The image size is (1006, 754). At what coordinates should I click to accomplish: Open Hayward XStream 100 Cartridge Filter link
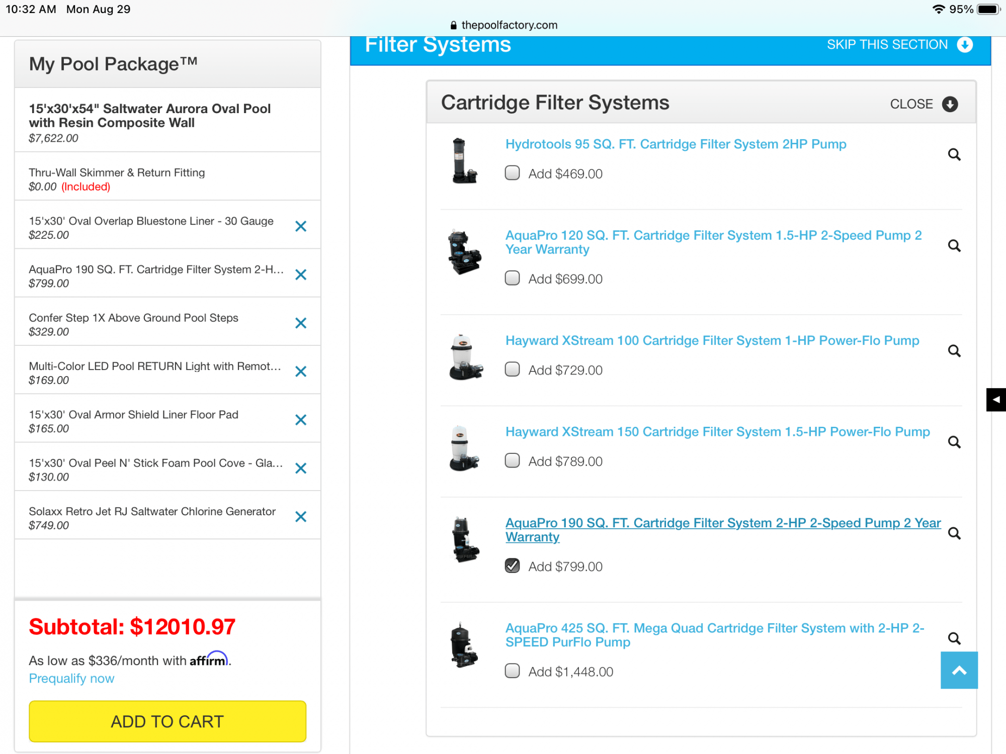pos(712,341)
